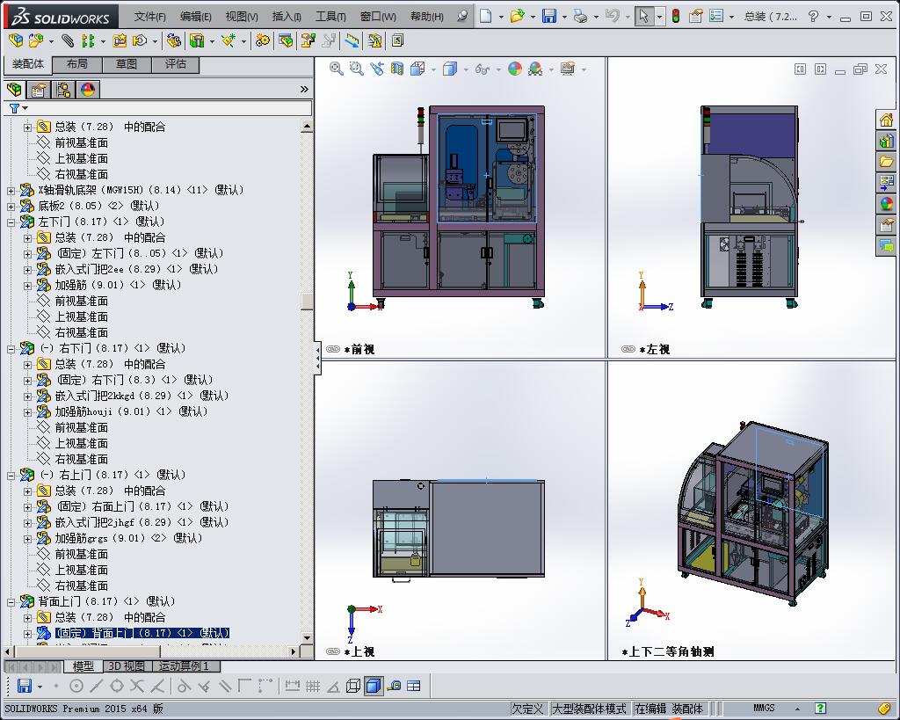The height and width of the screenshot is (720, 900).
Task: Click the Bill of Materials icon
Action: click(286, 40)
